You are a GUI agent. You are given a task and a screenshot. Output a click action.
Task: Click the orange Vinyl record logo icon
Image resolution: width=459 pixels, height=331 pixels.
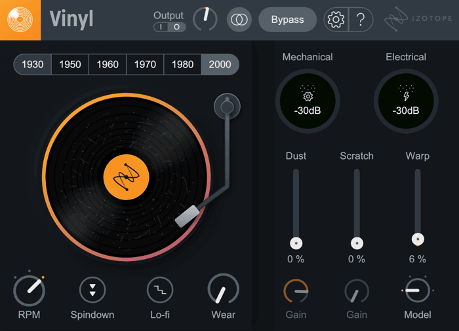click(20, 20)
